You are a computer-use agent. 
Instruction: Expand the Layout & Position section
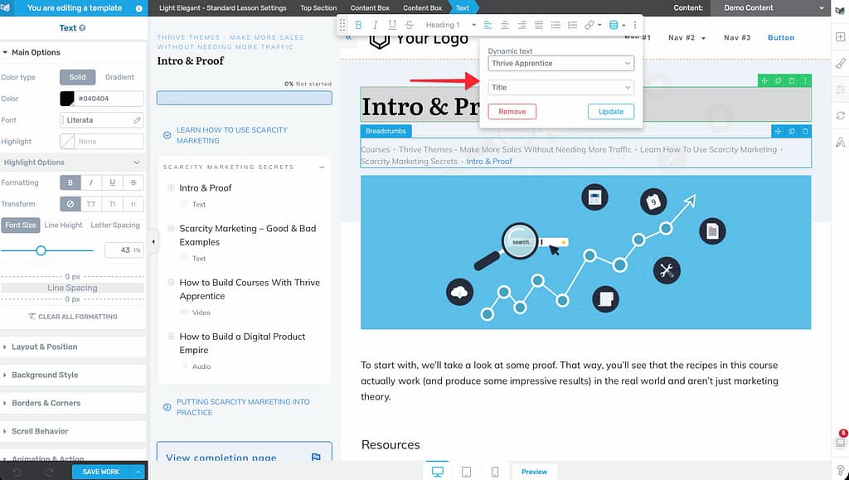click(x=45, y=347)
